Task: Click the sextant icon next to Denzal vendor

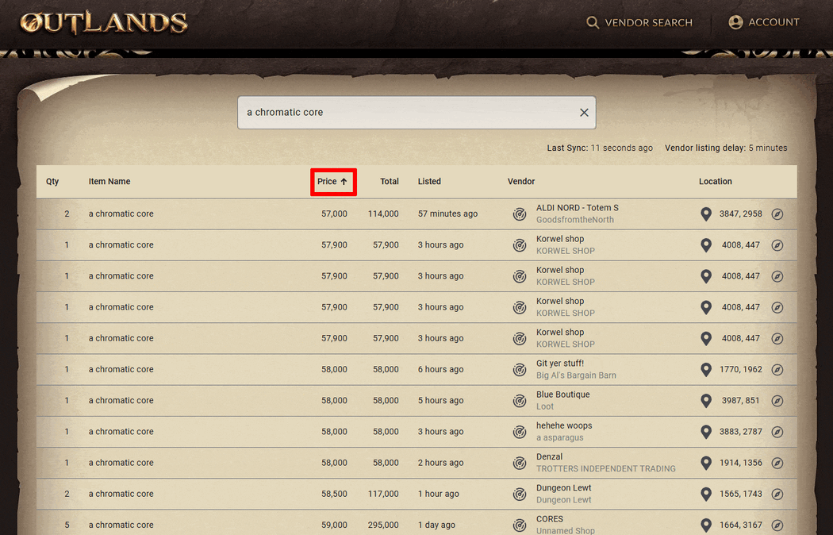Action: point(520,463)
